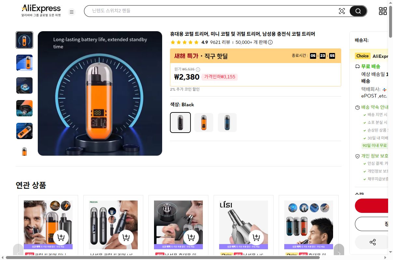
Task: Select the orange color variant
Action: point(204,123)
